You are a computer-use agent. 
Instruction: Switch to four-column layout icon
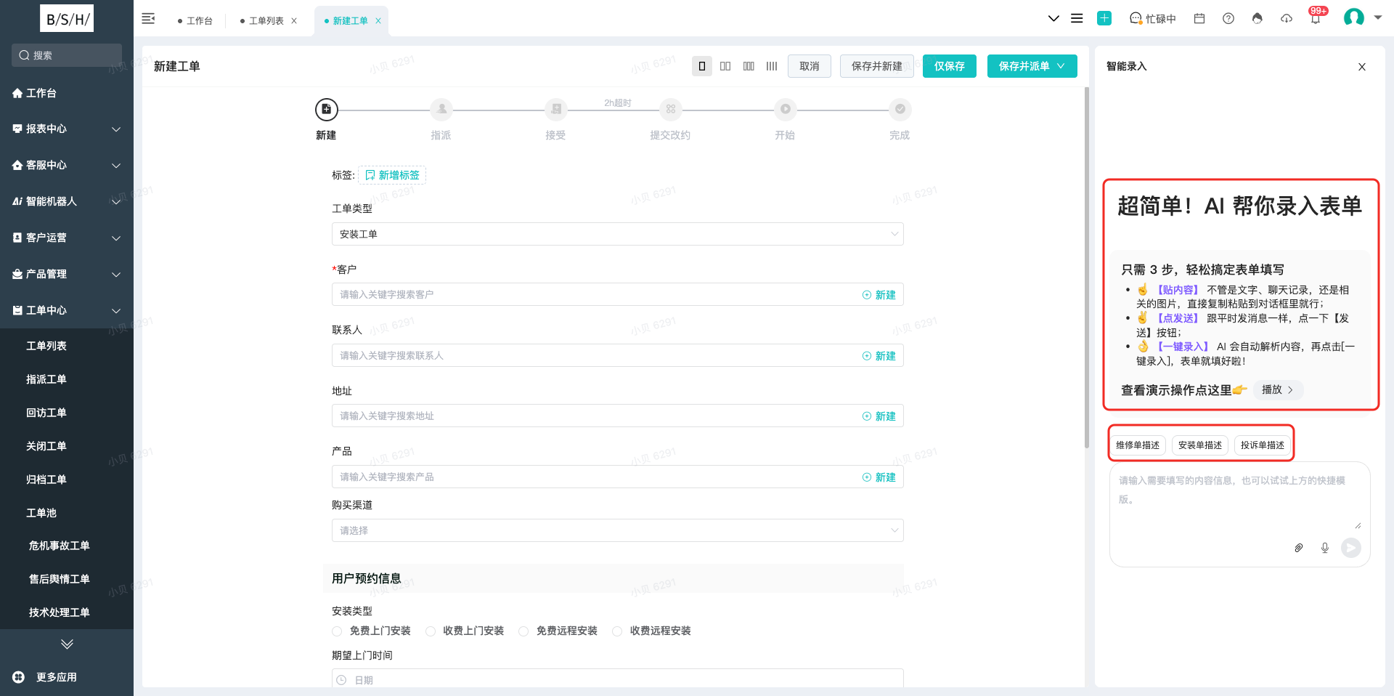(x=772, y=66)
